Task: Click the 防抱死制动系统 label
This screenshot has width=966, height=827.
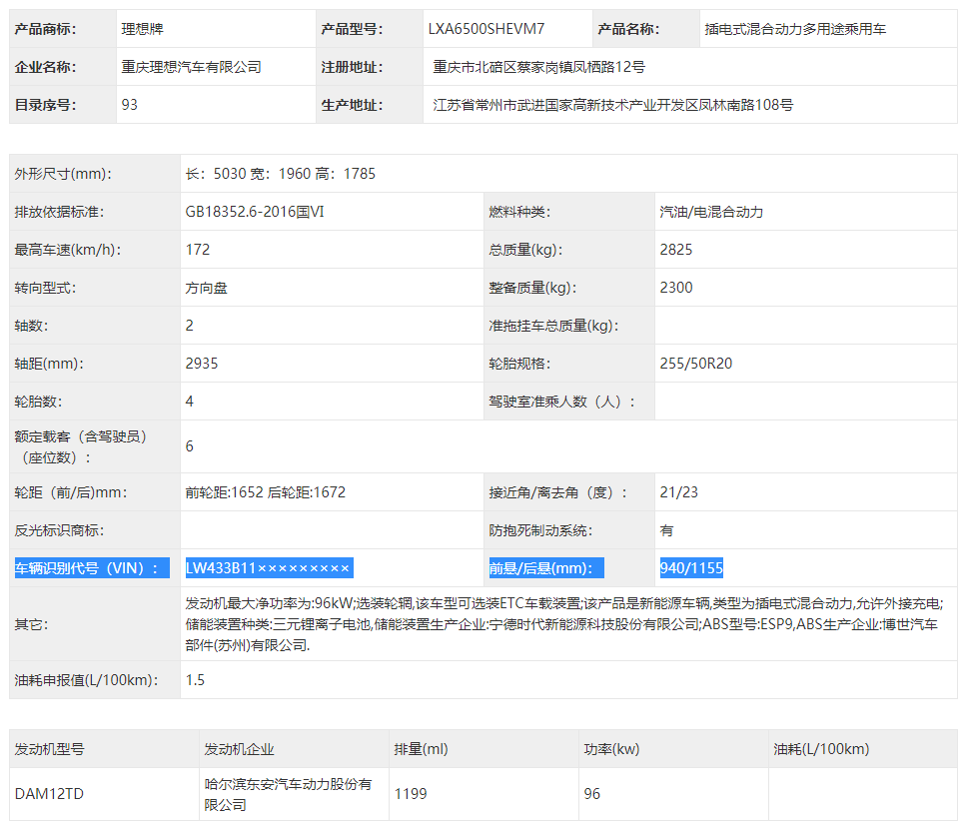Action: 540,530
